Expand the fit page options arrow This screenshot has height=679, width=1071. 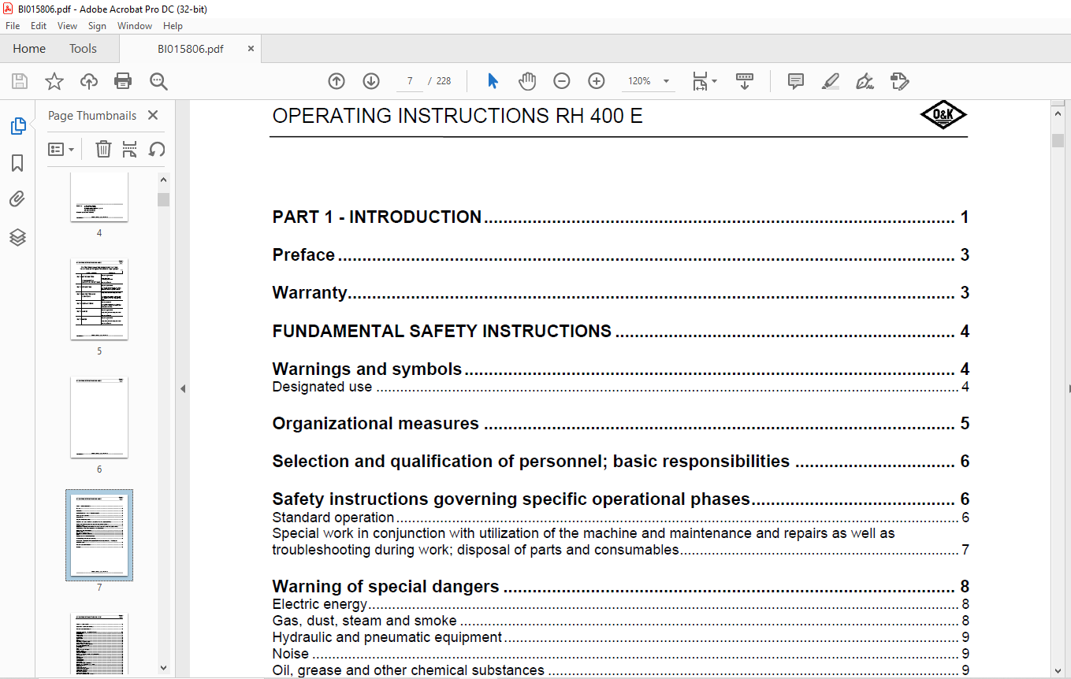click(x=714, y=81)
